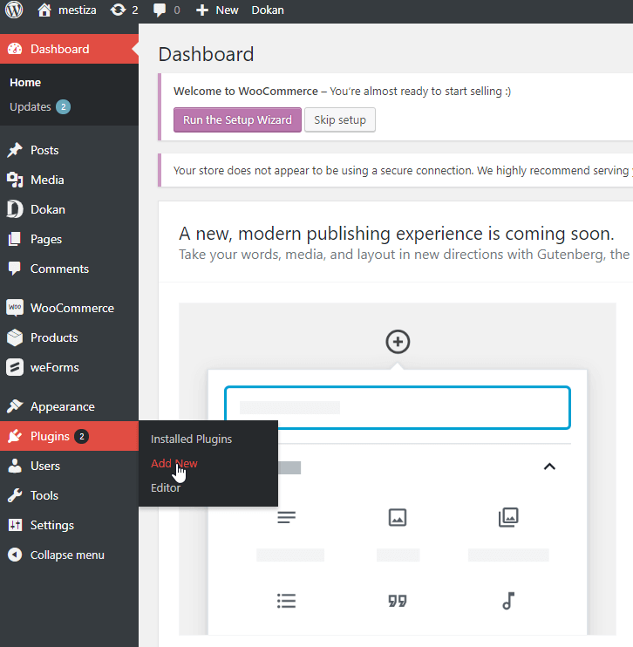
Task: Click the Tools wrench icon
Action: (15, 495)
